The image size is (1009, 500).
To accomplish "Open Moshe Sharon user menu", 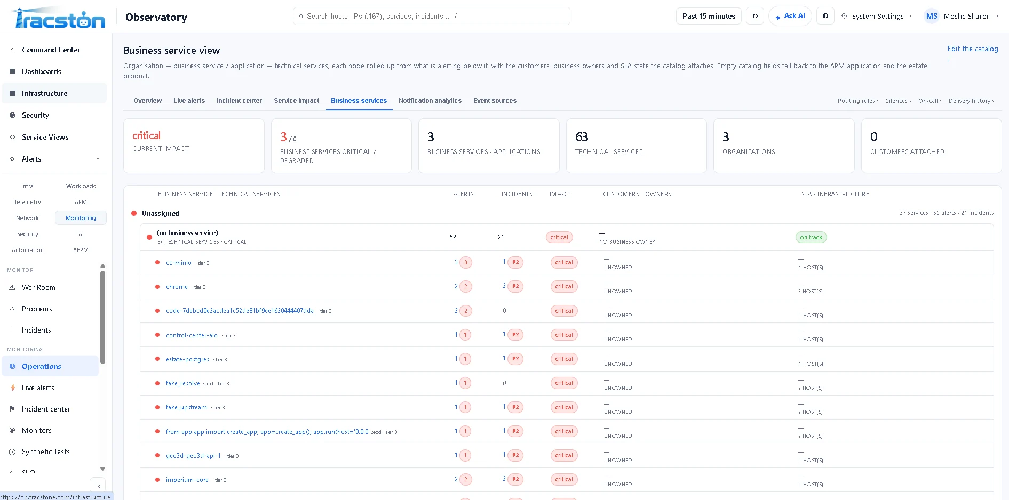I will pyautogui.click(x=962, y=16).
